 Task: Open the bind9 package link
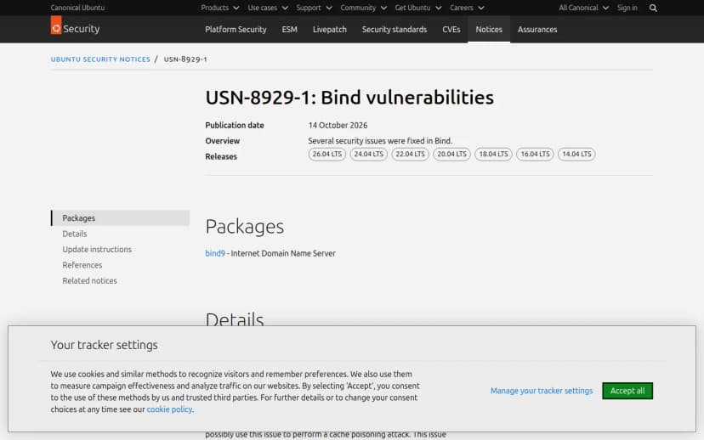(x=215, y=253)
